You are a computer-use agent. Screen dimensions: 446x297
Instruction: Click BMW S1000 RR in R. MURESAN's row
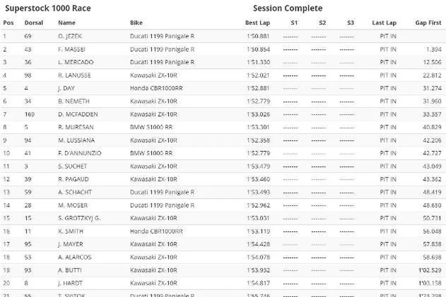coord(151,127)
